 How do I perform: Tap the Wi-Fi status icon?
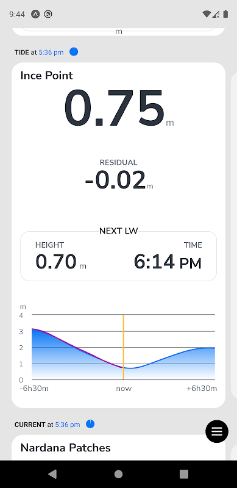point(206,14)
